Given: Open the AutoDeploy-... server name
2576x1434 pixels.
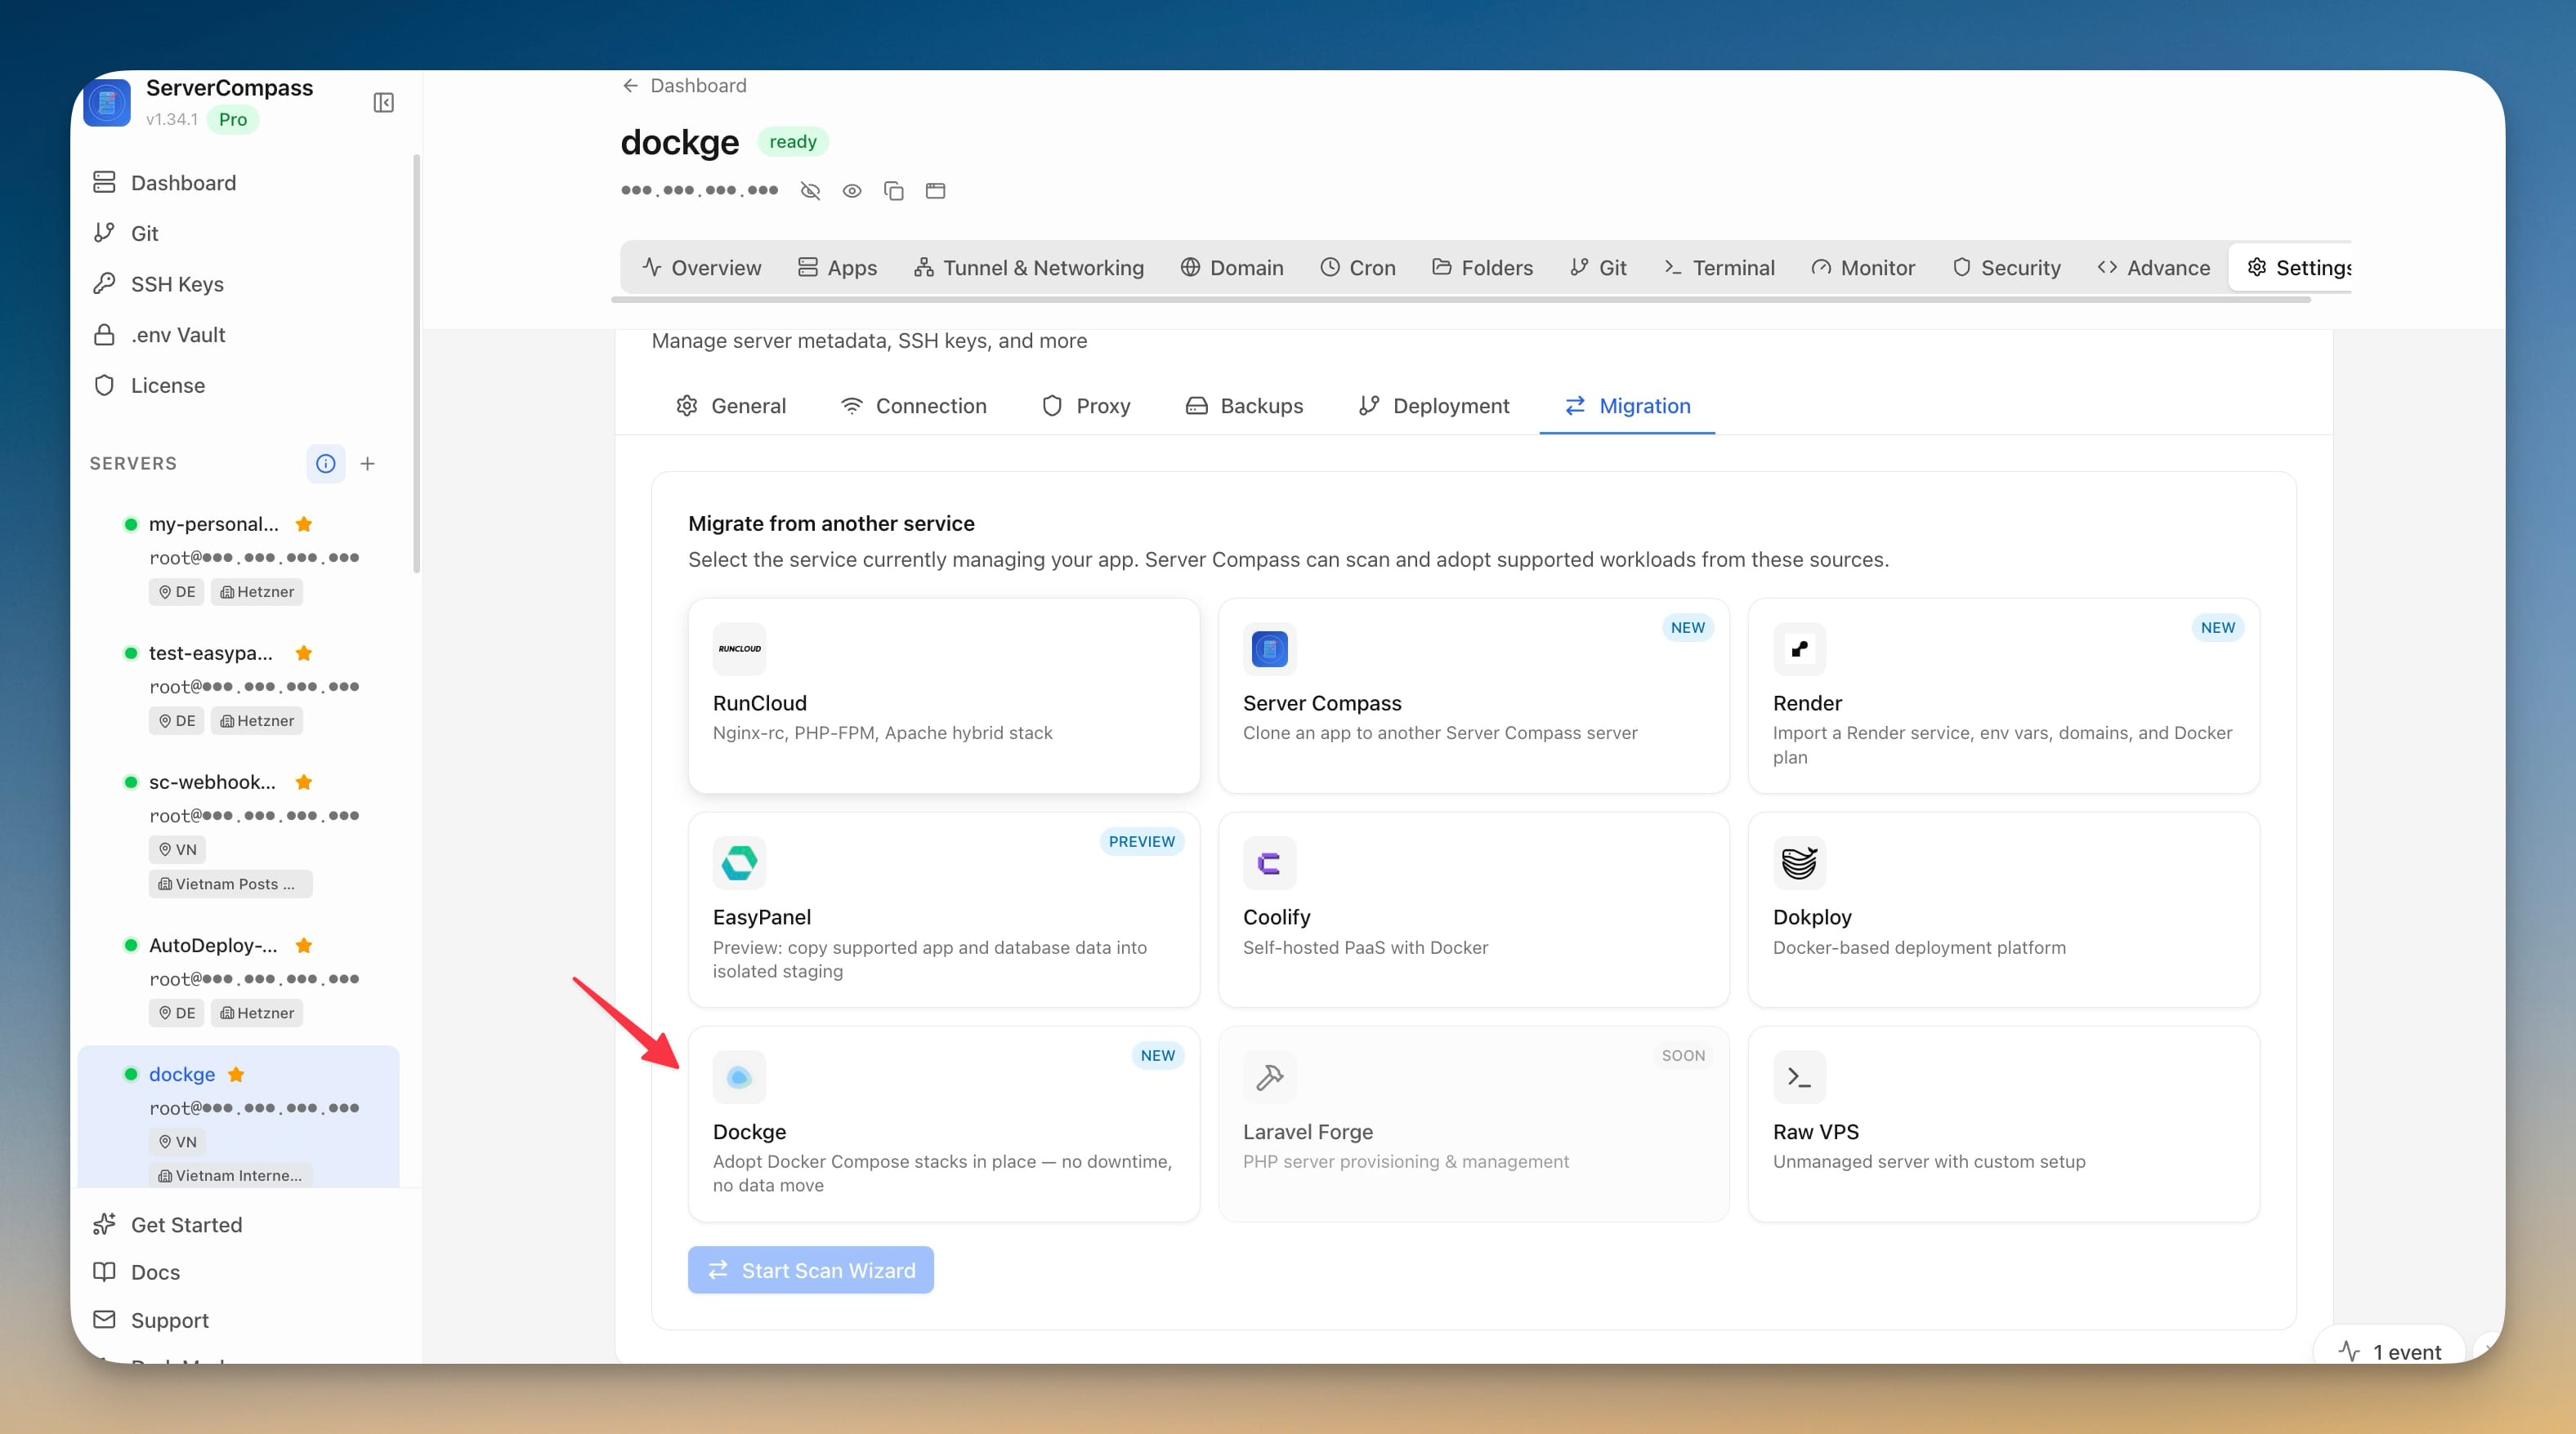Looking at the screenshot, I should pyautogui.click(x=214, y=946).
